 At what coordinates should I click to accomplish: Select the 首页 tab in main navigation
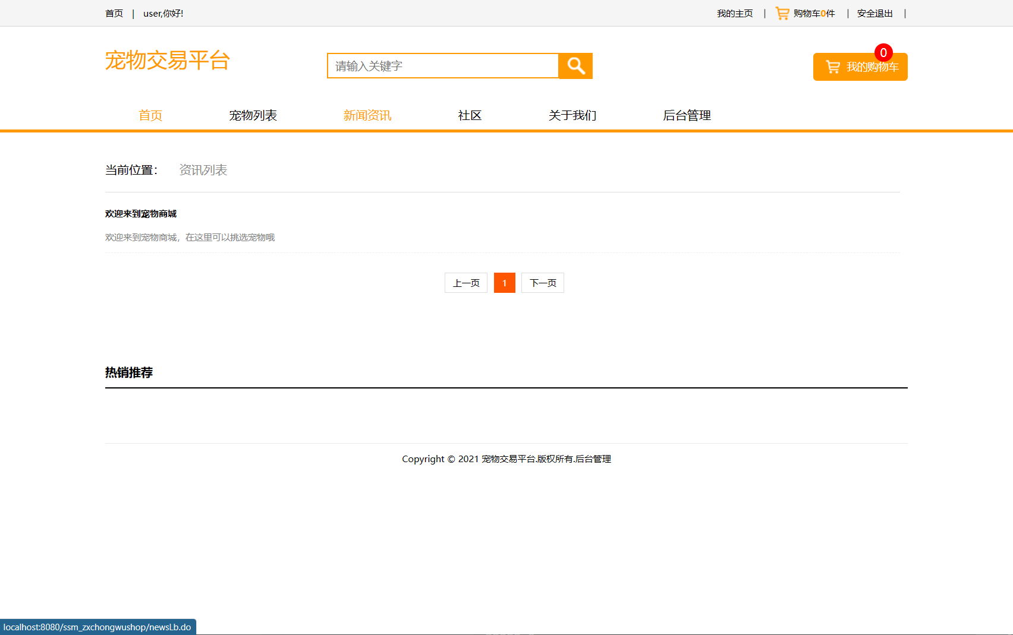click(x=150, y=115)
